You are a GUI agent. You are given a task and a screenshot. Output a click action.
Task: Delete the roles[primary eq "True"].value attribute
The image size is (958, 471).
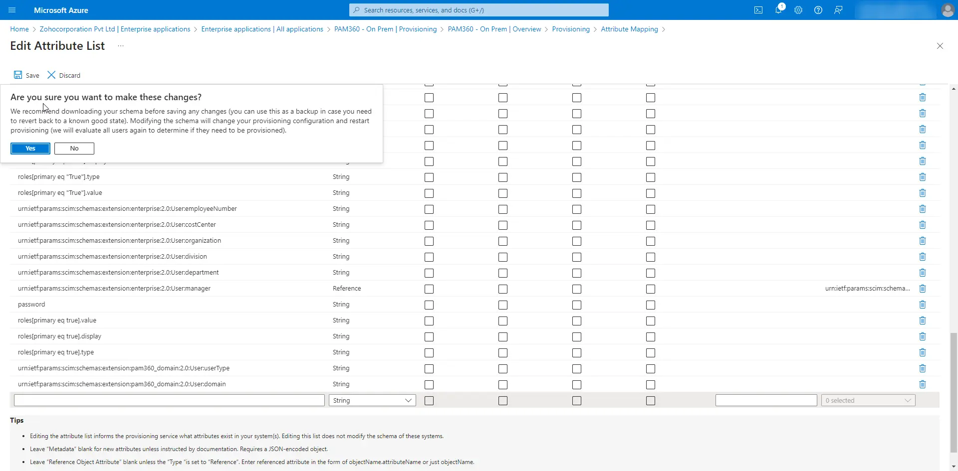923,193
